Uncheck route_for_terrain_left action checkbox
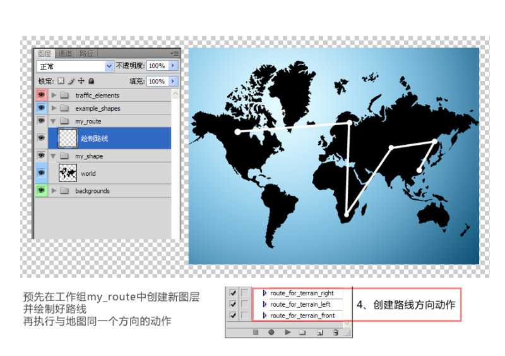This screenshot has height=356, width=505. (x=233, y=304)
